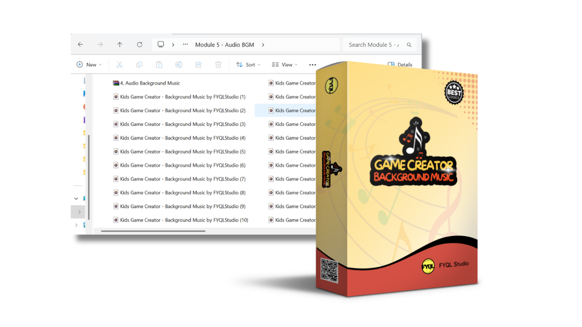582x327 pixels.
Task: Select Module 5 - Audio BGM breadcrumb
Action: [225, 45]
